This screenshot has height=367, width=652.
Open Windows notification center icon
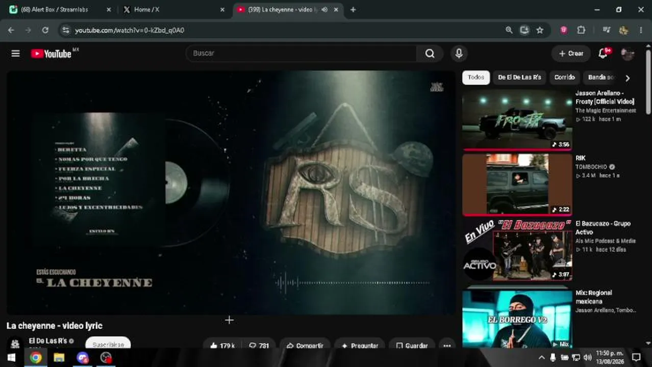[636, 357]
